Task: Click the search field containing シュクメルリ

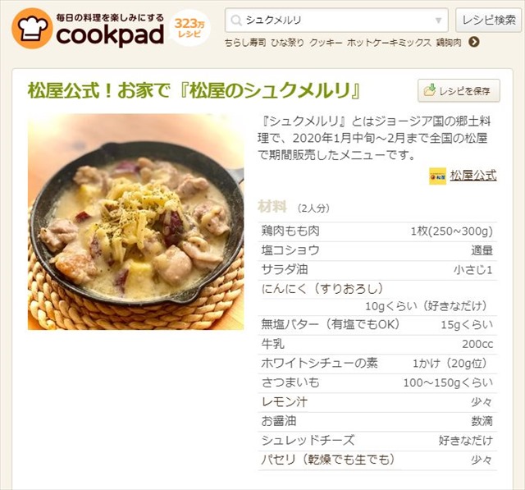Action: coord(336,21)
